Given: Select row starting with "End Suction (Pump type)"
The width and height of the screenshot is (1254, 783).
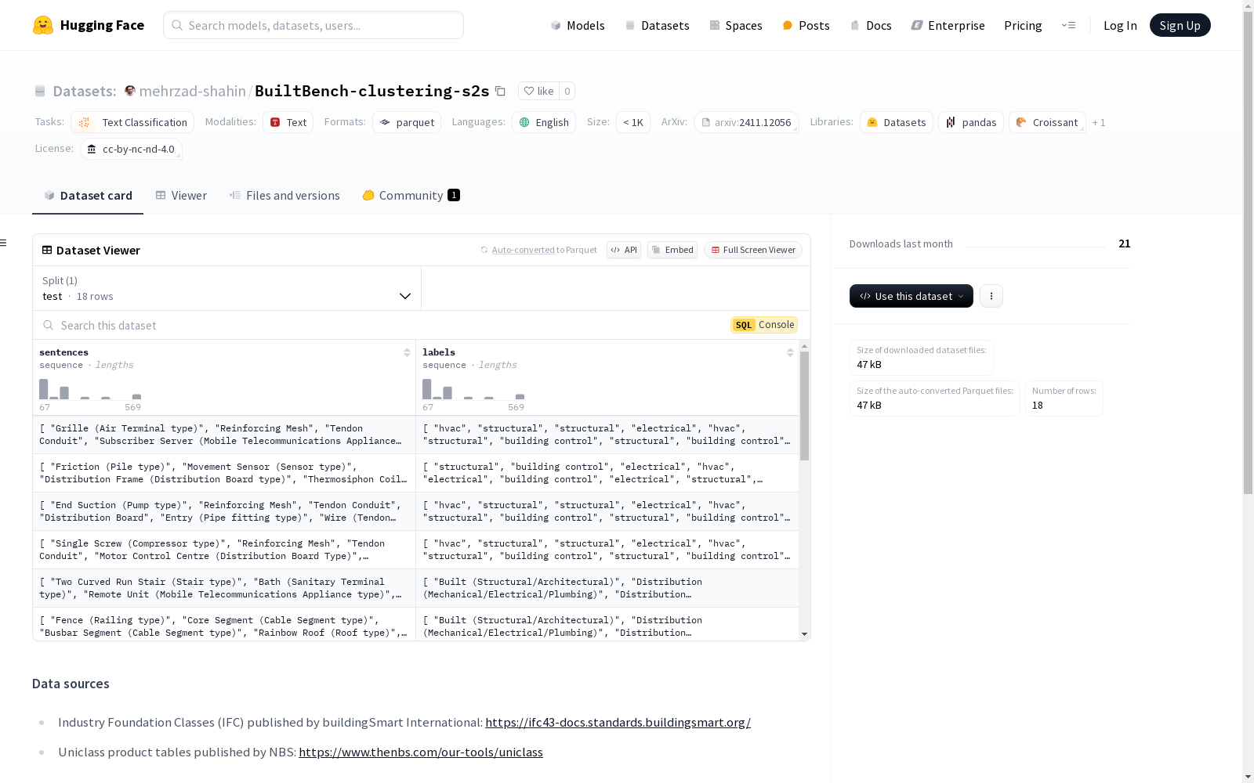Looking at the screenshot, I should 415,511.
